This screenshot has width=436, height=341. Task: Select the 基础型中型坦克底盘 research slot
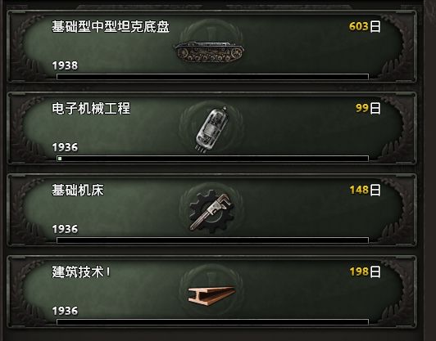coord(212,47)
